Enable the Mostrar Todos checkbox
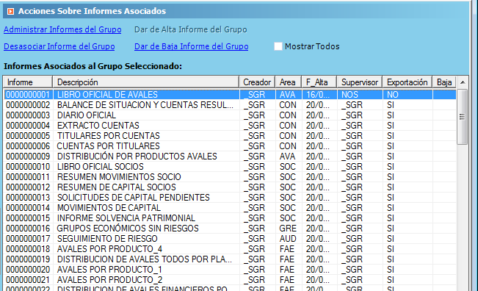The height and width of the screenshot is (291, 478). pos(278,46)
